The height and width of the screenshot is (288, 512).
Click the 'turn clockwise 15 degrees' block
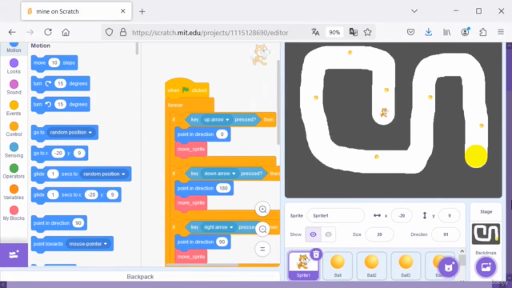(61, 83)
